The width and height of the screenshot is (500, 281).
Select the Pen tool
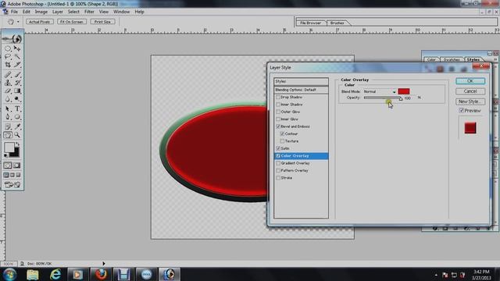(8, 117)
